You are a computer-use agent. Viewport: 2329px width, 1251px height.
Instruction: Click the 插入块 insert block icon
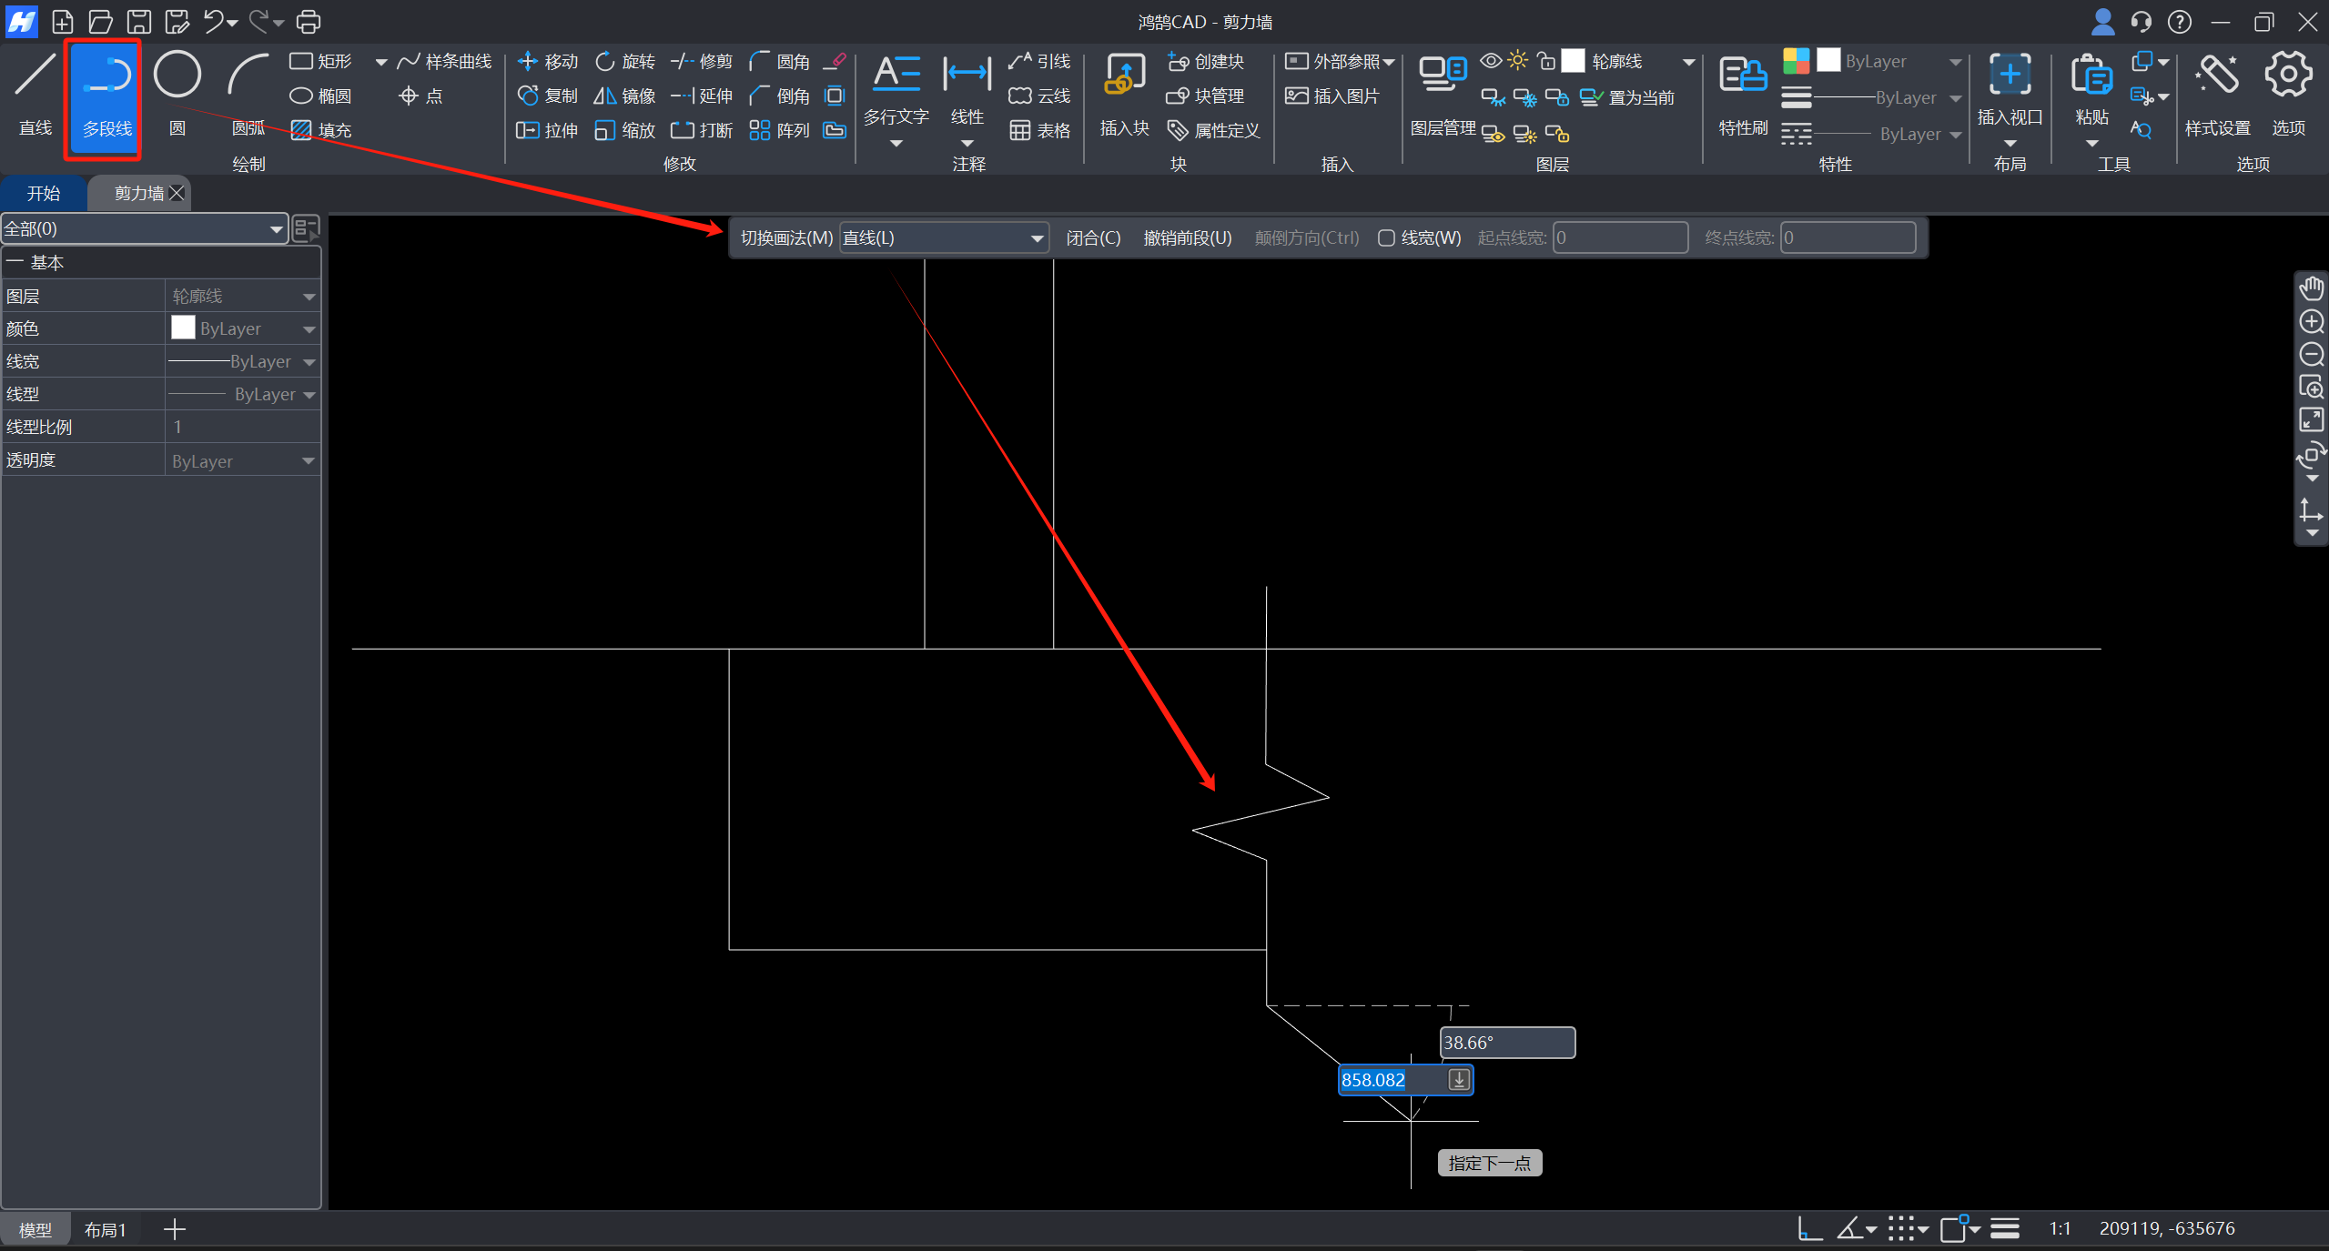(x=1124, y=91)
